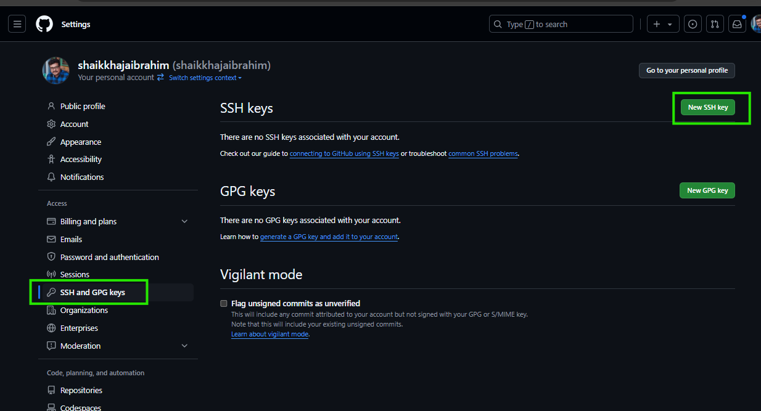Viewport: 761px width, 411px height.
Task: Open the Switch settings context dropdown
Action: (205, 78)
